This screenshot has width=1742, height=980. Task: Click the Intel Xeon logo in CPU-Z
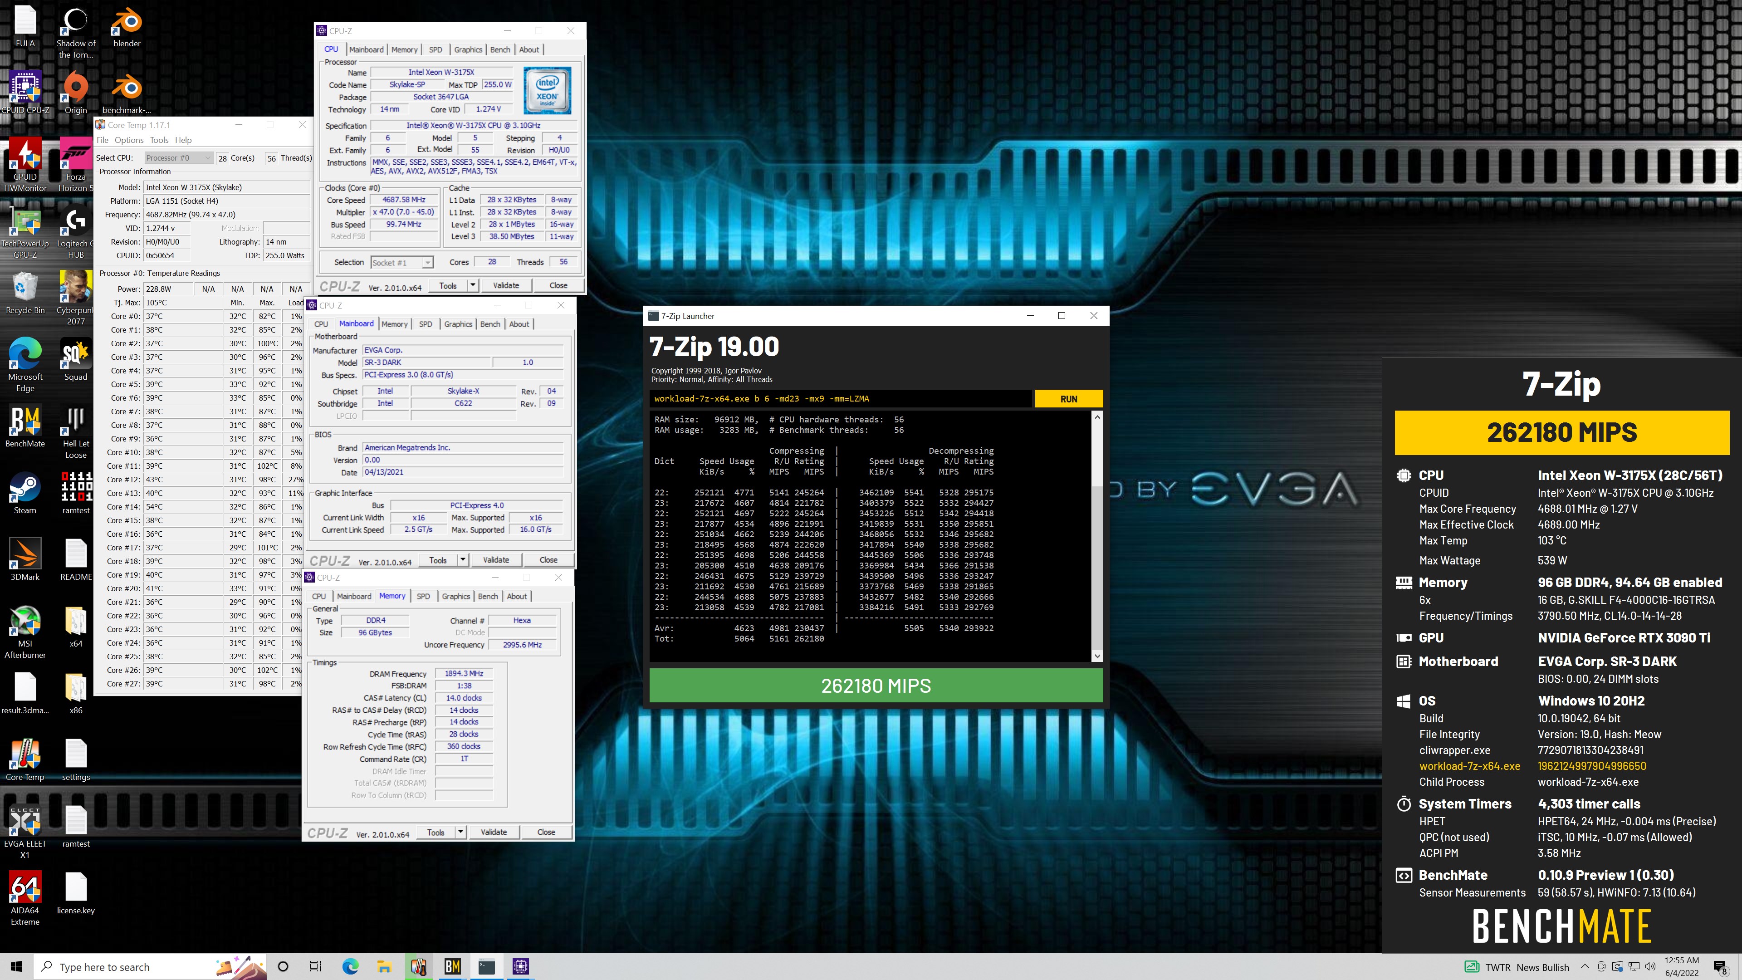pos(547,91)
